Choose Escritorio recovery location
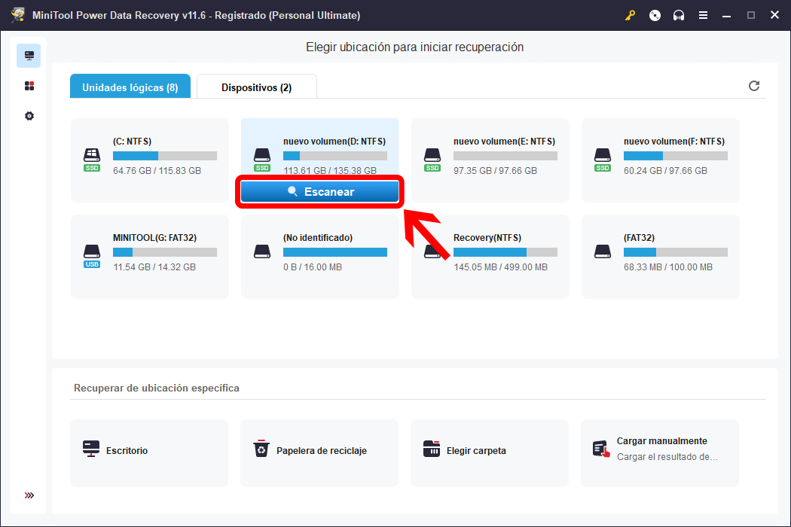Viewport: 791px width, 527px height. (149, 452)
